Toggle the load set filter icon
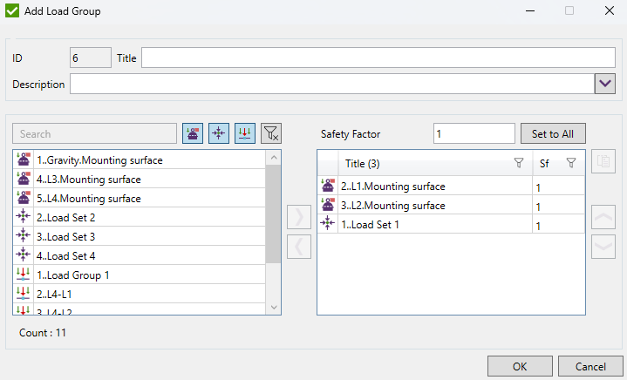Image resolution: width=627 pixels, height=380 pixels. pyautogui.click(x=219, y=133)
